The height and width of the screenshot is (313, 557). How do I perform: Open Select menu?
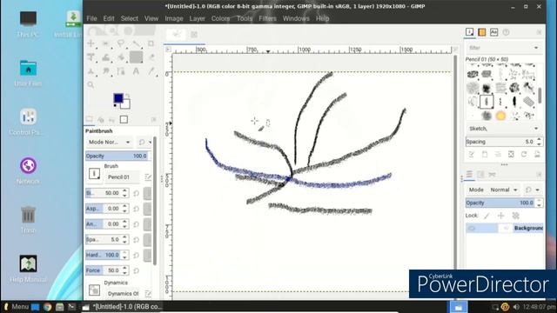(x=130, y=18)
